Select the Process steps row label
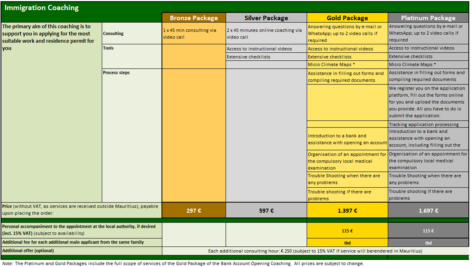Screen dimensions: 472x267 click(116, 73)
